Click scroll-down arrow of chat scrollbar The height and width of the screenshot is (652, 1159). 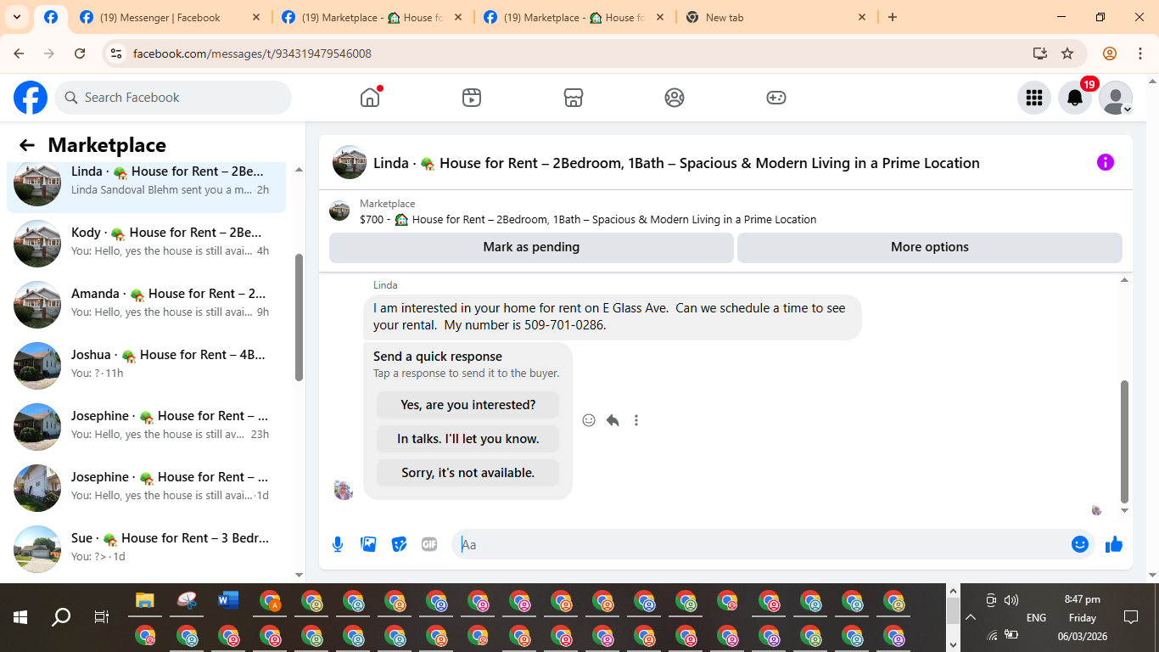click(1125, 511)
